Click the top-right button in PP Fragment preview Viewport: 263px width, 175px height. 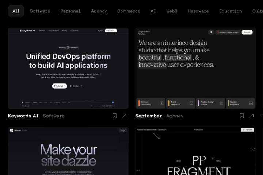pos(247,130)
